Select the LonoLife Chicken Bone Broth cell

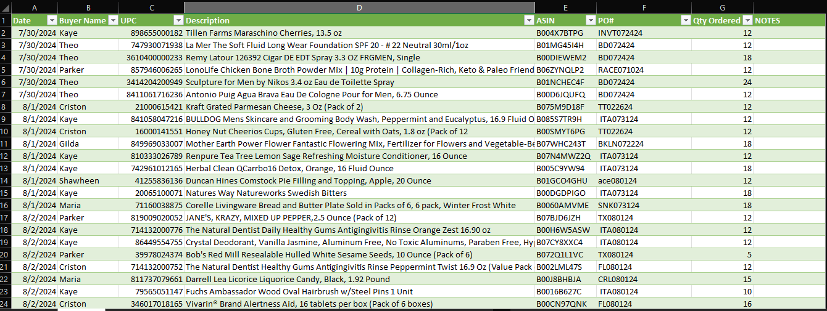359,70
